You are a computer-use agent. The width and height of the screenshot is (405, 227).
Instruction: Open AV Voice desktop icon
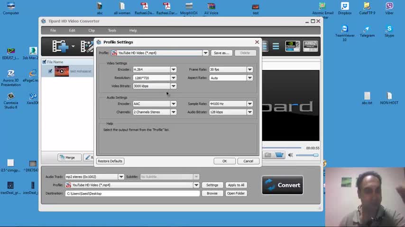211,9
